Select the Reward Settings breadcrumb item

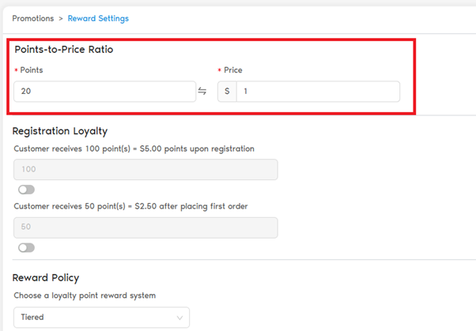click(98, 18)
